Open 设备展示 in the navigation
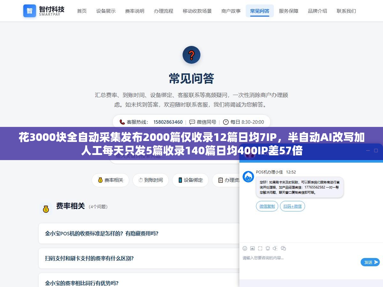383x287 pixels. 106,11
